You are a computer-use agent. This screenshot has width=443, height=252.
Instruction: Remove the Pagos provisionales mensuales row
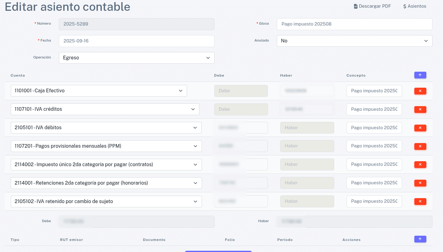pyautogui.click(x=420, y=146)
